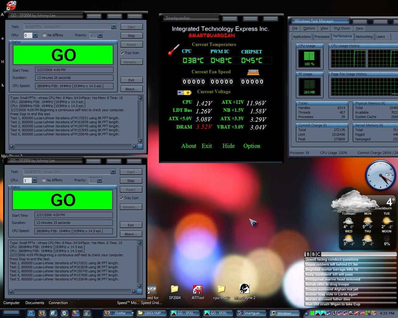The width and height of the screenshot is (398, 318).
Task: Click bottom SP2004 log vertical scrollbar
Action: click(139, 264)
